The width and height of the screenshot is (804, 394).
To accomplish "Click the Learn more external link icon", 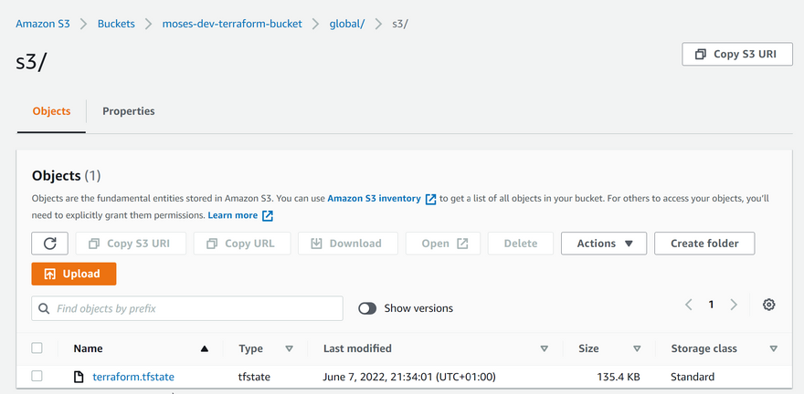I will pyautogui.click(x=268, y=216).
